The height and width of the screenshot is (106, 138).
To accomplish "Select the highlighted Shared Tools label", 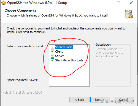I will (x=64, y=47).
